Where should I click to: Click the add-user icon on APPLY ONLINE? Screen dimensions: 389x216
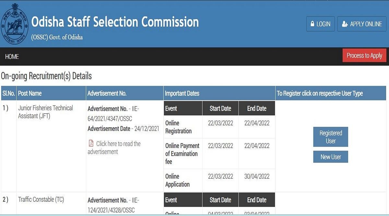345,24
